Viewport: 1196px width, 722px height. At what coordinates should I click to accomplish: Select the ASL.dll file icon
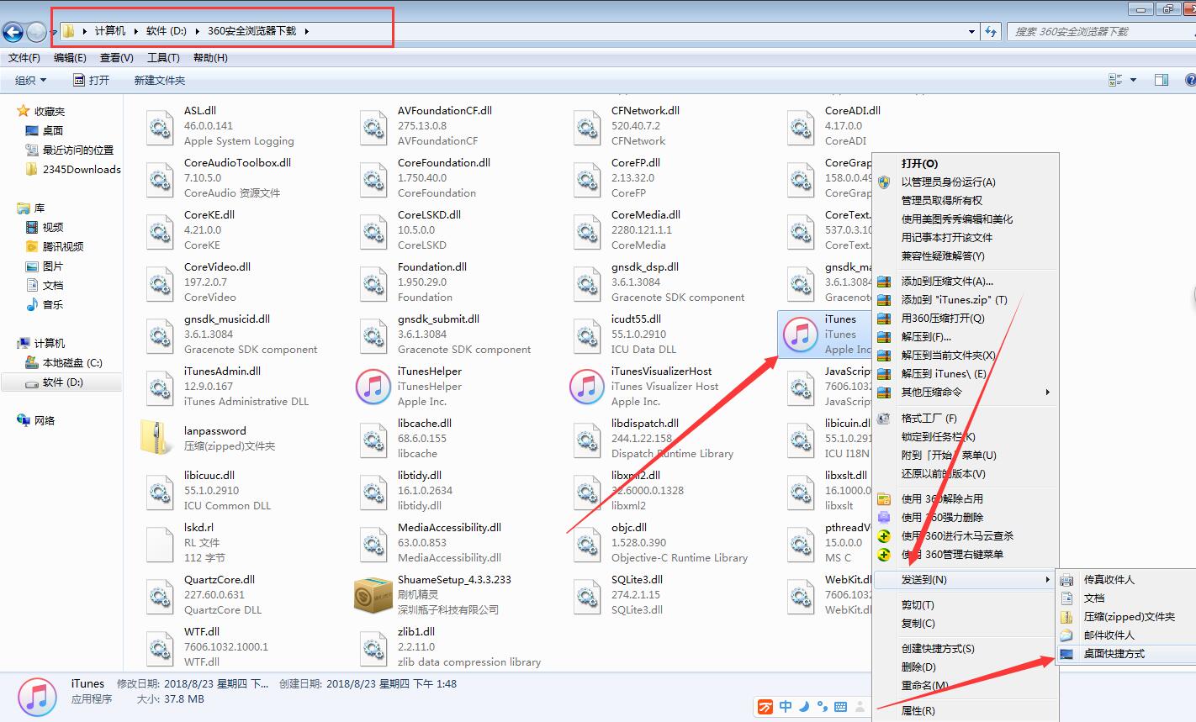160,126
